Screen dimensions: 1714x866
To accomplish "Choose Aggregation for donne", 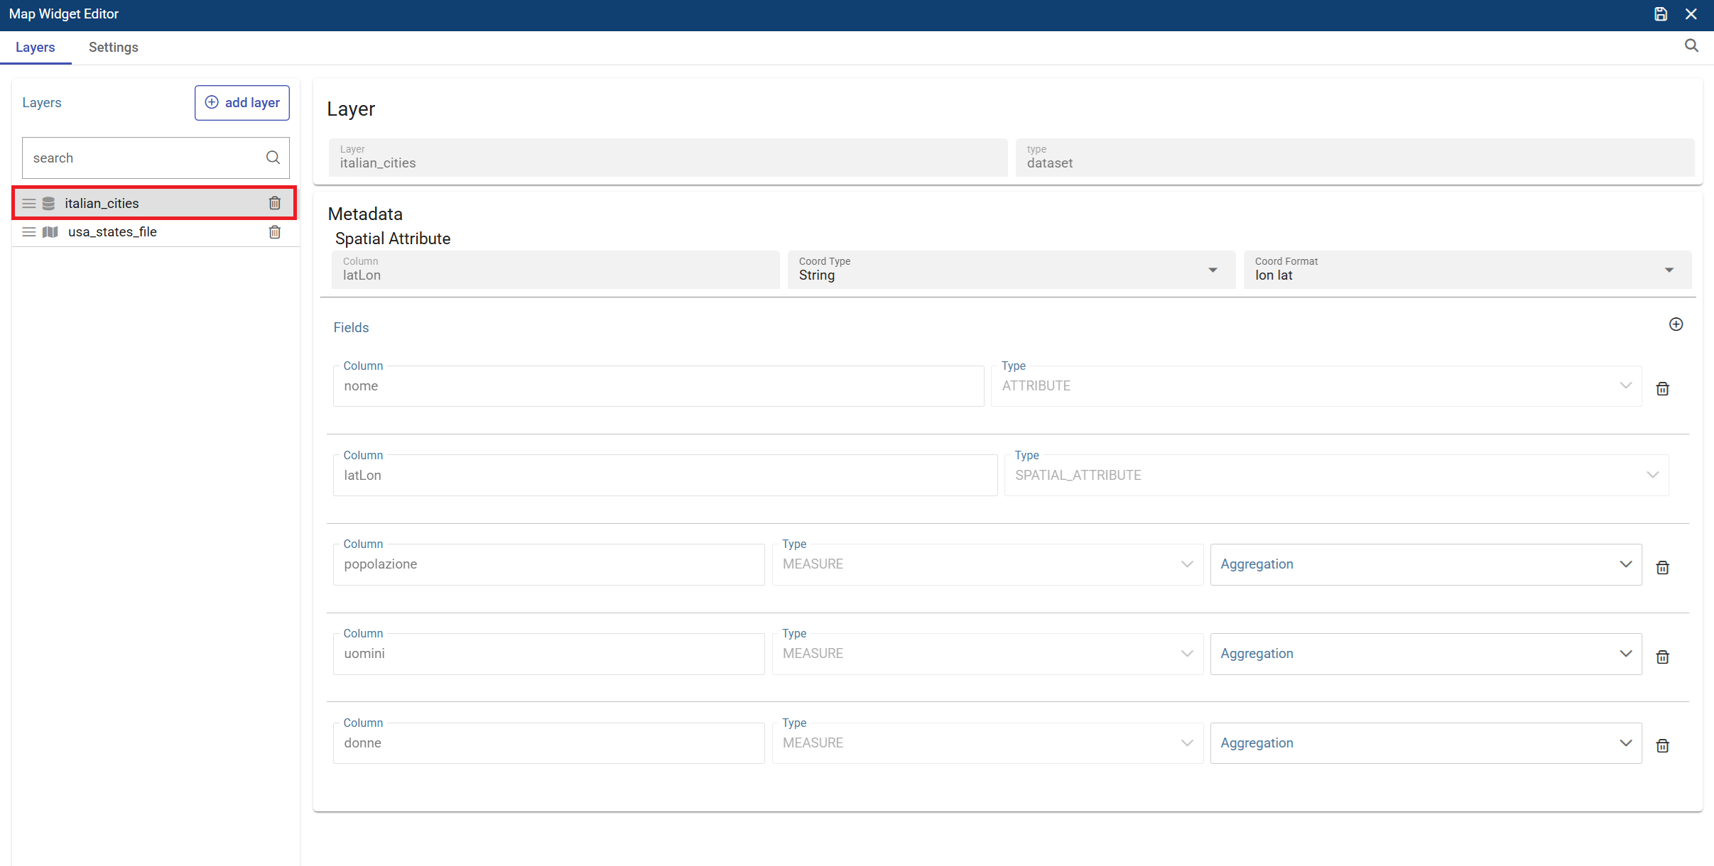I will pos(1426,743).
